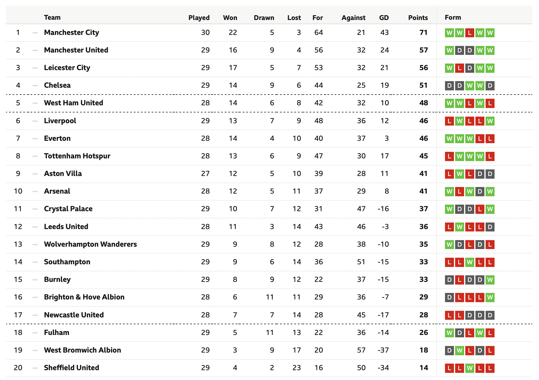Click the green W badge in Sheffield United's form
The width and height of the screenshot is (539, 380).
pos(469,368)
